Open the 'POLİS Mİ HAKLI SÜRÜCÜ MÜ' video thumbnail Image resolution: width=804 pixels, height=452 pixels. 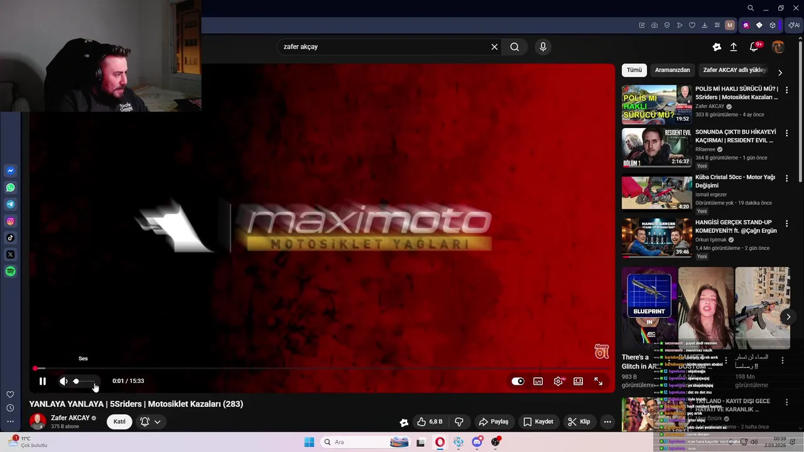(656, 105)
